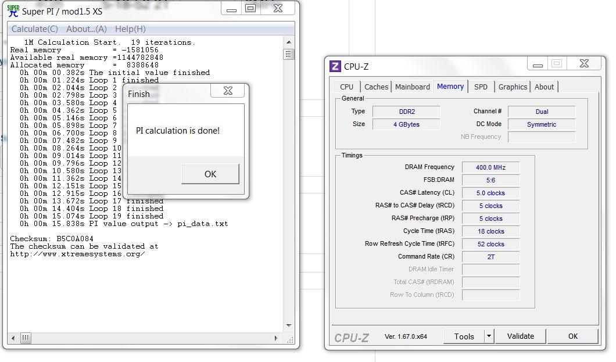This screenshot has width=616, height=362.
Task: Click the Size field showing 4 GBytes
Action: [x=407, y=124]
